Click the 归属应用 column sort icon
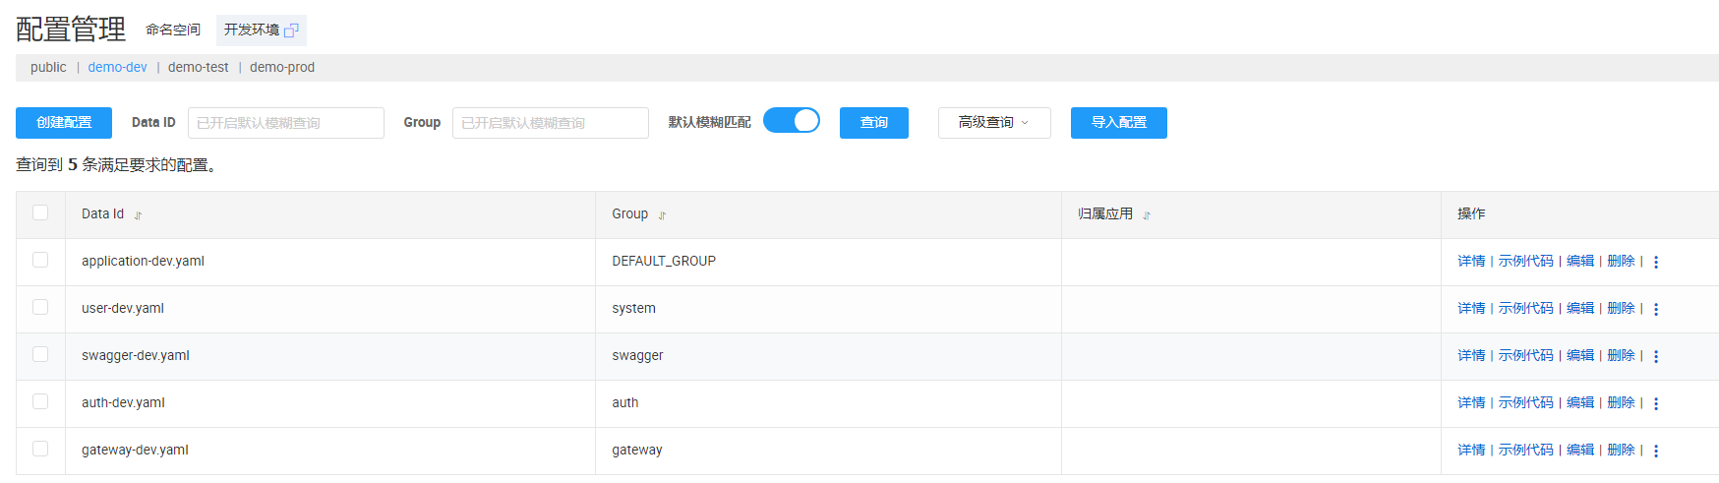Screen dimensions: 1719x483 (x=1147, y=215)
